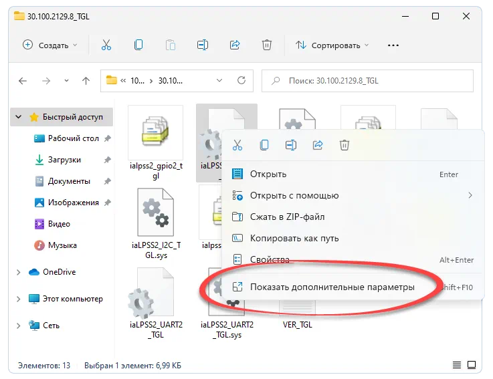493x379 pixels.
Task: Click the 30.10... breadcrumb in address bar
Action: (x=170, y=81)
